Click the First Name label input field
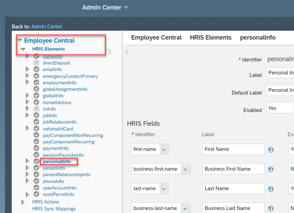 click(234, 149)
